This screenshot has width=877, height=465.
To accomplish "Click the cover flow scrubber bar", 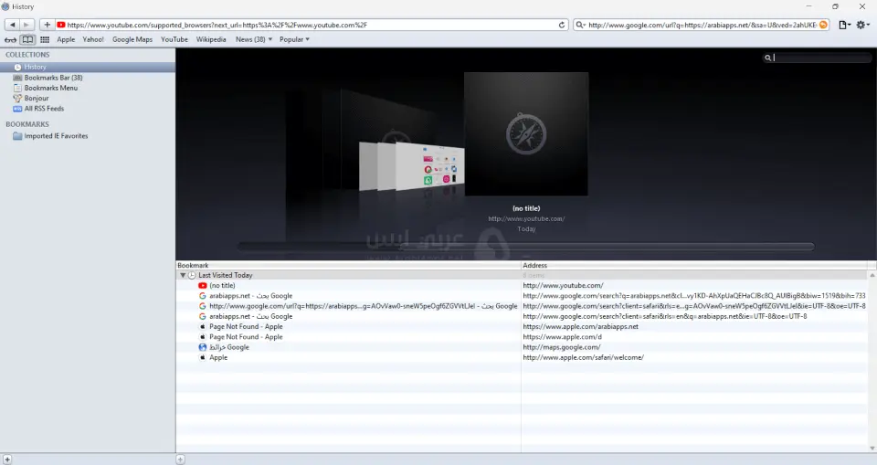I will pos(525,246).
